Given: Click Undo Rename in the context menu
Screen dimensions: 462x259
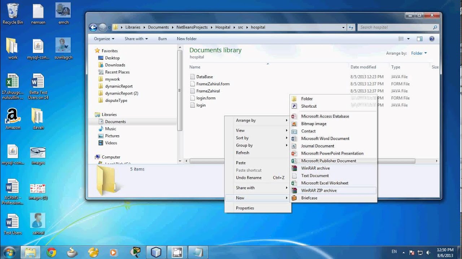Looking at the screenshot, I should (x=257, y=178).
